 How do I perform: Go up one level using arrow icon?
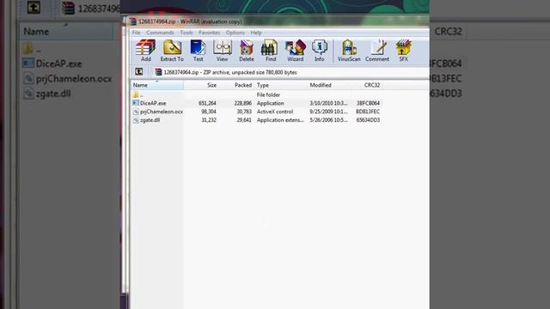point(139,72)
